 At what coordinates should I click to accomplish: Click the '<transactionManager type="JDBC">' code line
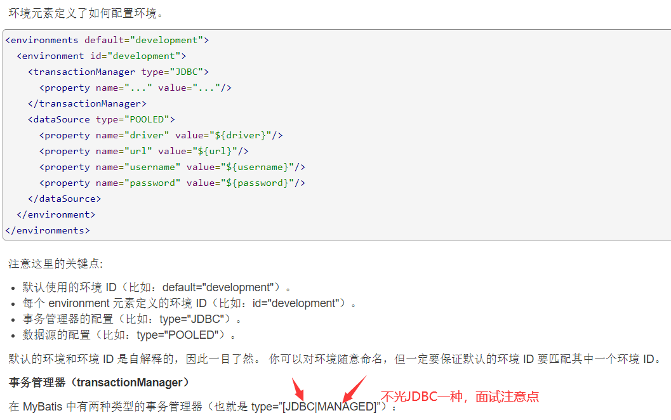coord(119,72)
